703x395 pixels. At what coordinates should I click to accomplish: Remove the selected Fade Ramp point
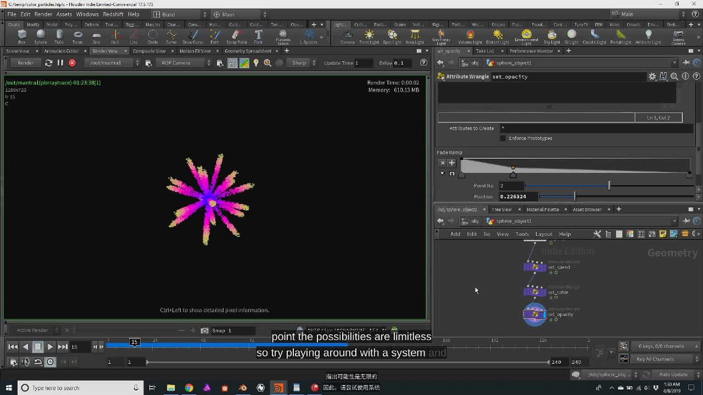(x=442, y=163)
